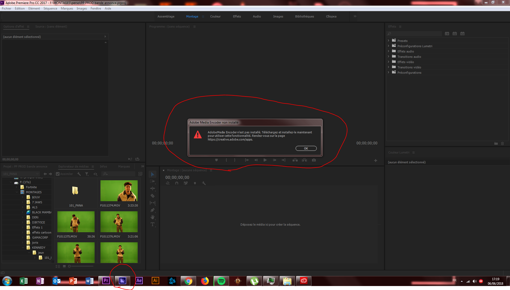Click the new custom bin icon in Effets
Screen dimensions: 510x290
pos(496,143)
